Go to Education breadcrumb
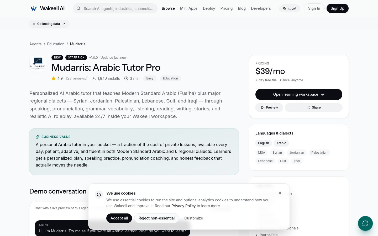 [x=56, y=44]
